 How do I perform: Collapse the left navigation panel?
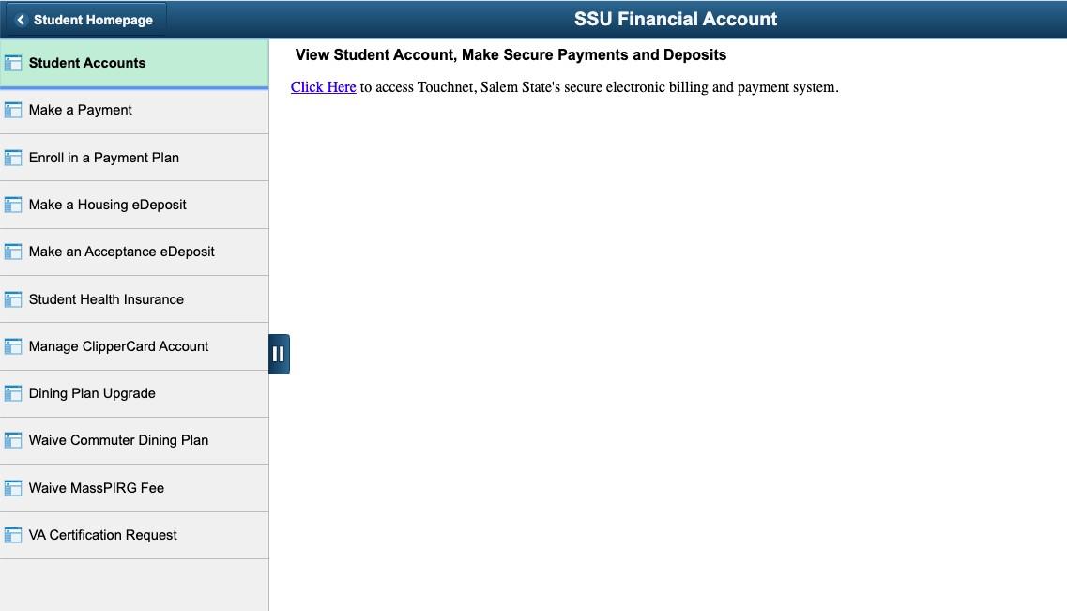pyautogui.click(x=279, y=354)
